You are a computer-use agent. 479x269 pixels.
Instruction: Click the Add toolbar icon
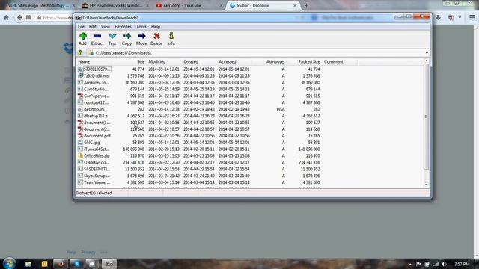coord(82,39)
